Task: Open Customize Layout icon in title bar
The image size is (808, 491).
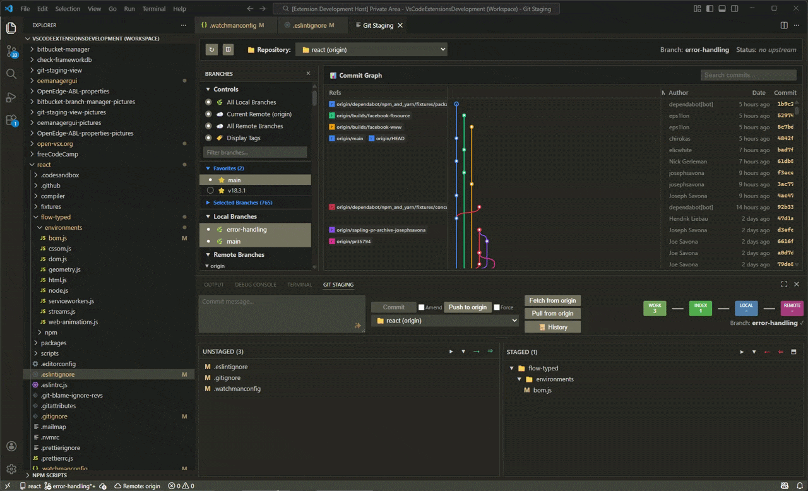Action: click(698, 9)
